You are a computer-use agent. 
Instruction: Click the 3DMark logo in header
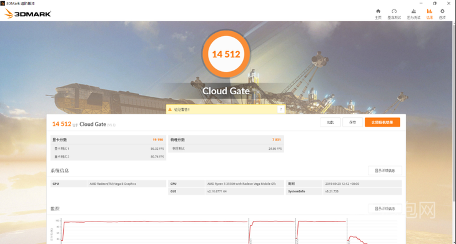(28, 14)
